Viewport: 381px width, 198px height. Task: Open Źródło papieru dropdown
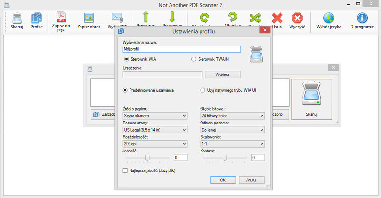coord(155,116)
